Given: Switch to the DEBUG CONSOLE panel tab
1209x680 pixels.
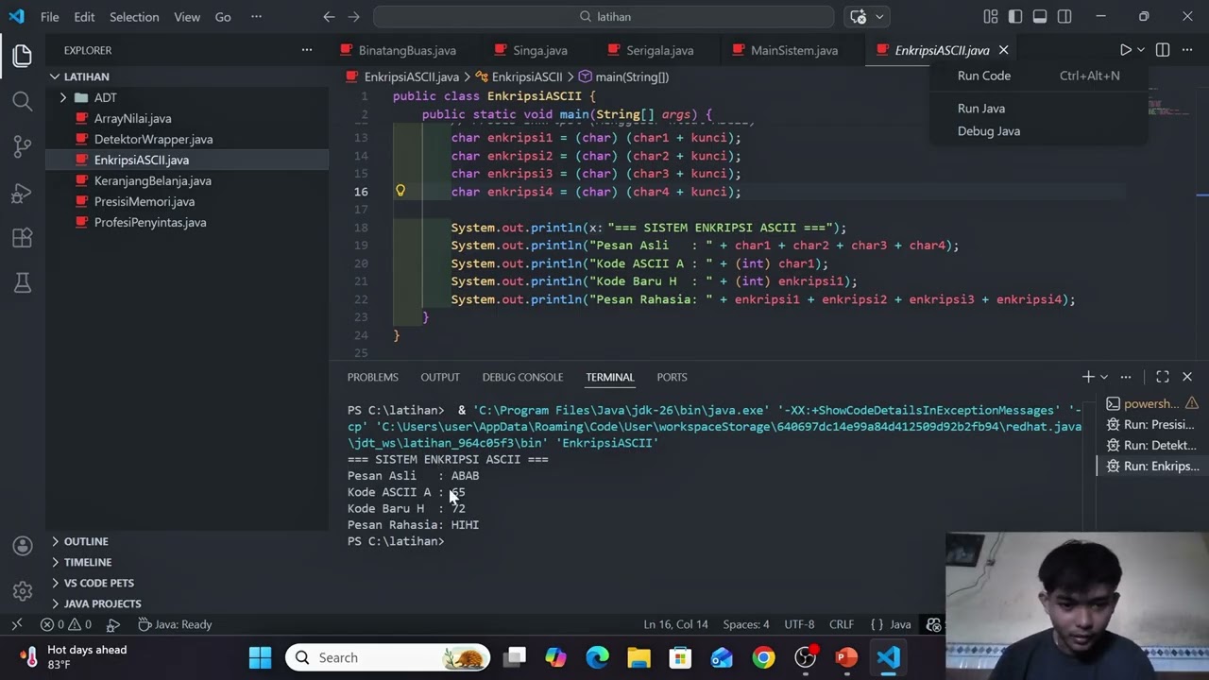Looking at the screenshot, I should (522, 377).
